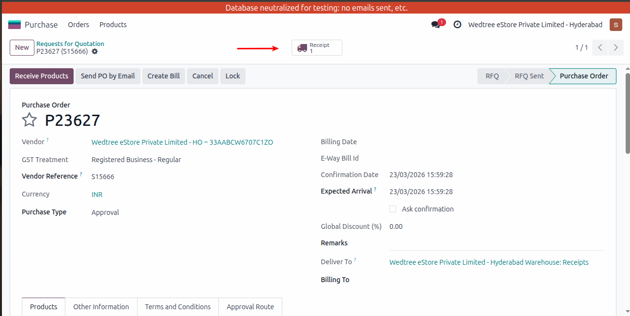Image resolution: width=630 pixels, height=316 pixels.
Task: Click the E-Way Bill Id field
Action: tap(497, 158)
